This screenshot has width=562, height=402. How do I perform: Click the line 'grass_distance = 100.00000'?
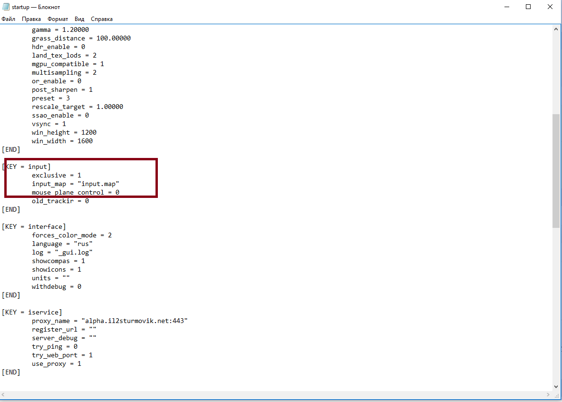(81, 39)
